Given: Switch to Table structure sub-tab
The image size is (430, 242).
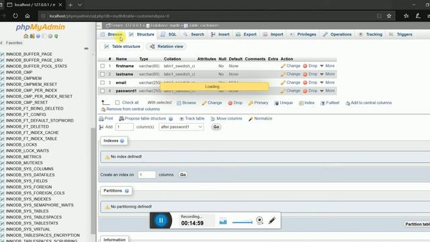Looking at the screenshot, I should click(x=122, y=46).
